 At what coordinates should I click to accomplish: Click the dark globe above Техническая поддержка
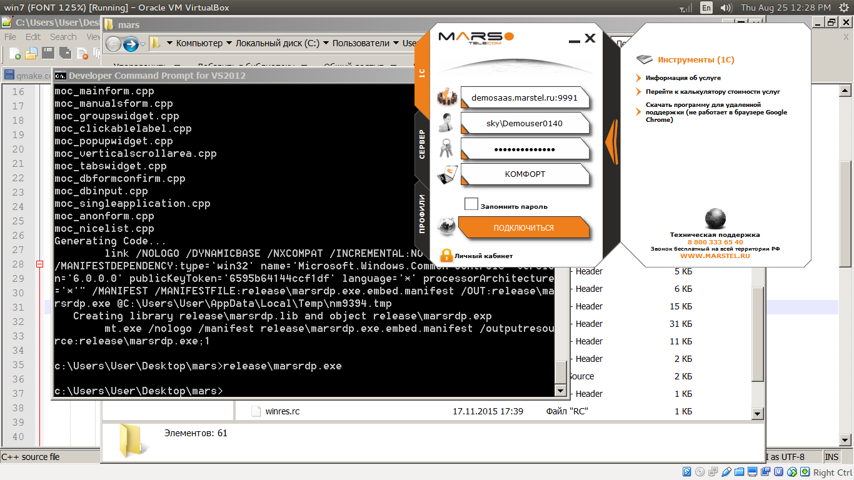(x=715, y=219)
